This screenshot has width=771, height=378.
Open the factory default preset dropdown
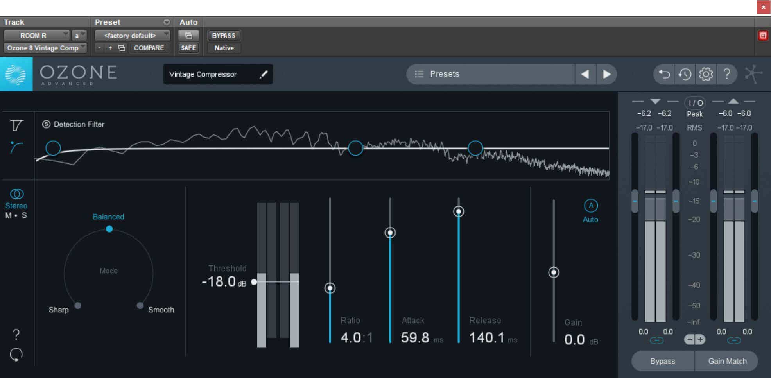pyautogui.click(x=133, y=36)
